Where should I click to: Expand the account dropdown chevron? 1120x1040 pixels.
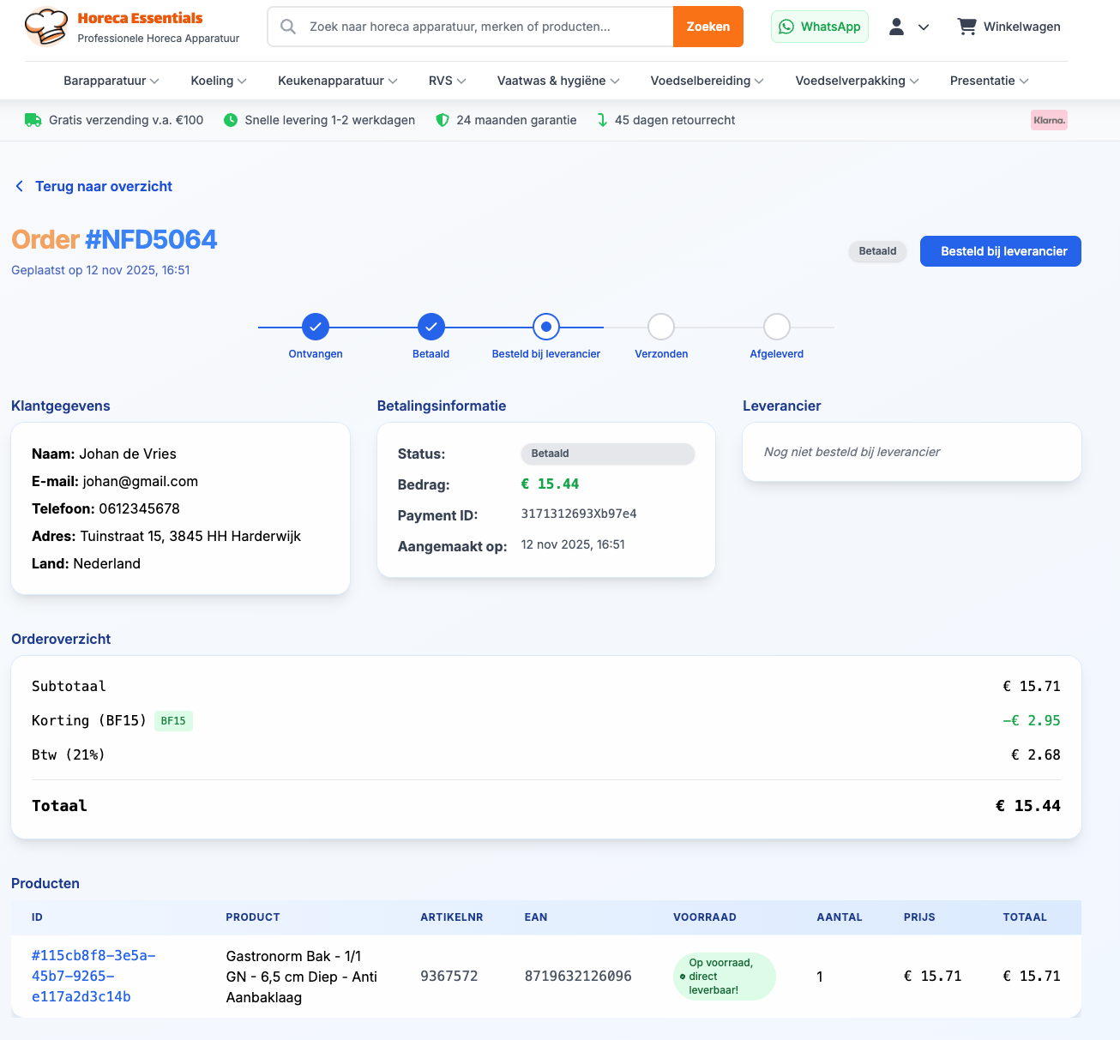click(924, 27)
